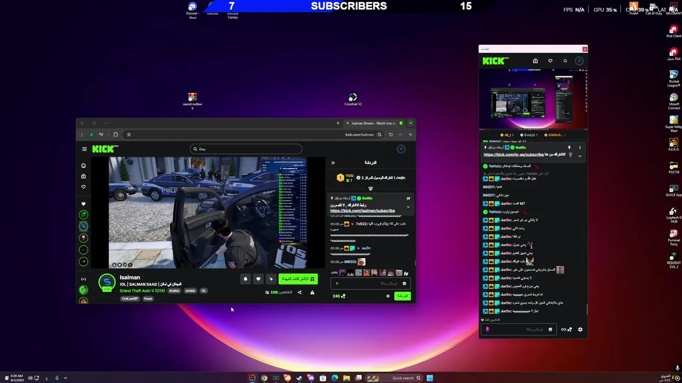
Task: Open the sound outlaw desktop shortcut
Action: [x=192, y=101]
